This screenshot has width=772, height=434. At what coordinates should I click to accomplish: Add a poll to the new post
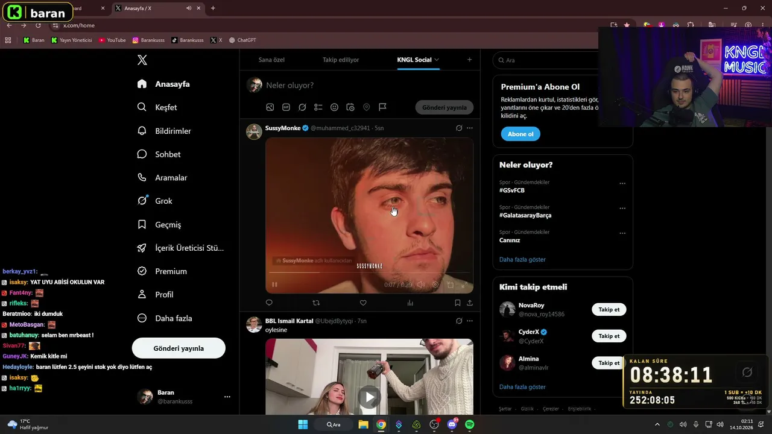point(318,107)
